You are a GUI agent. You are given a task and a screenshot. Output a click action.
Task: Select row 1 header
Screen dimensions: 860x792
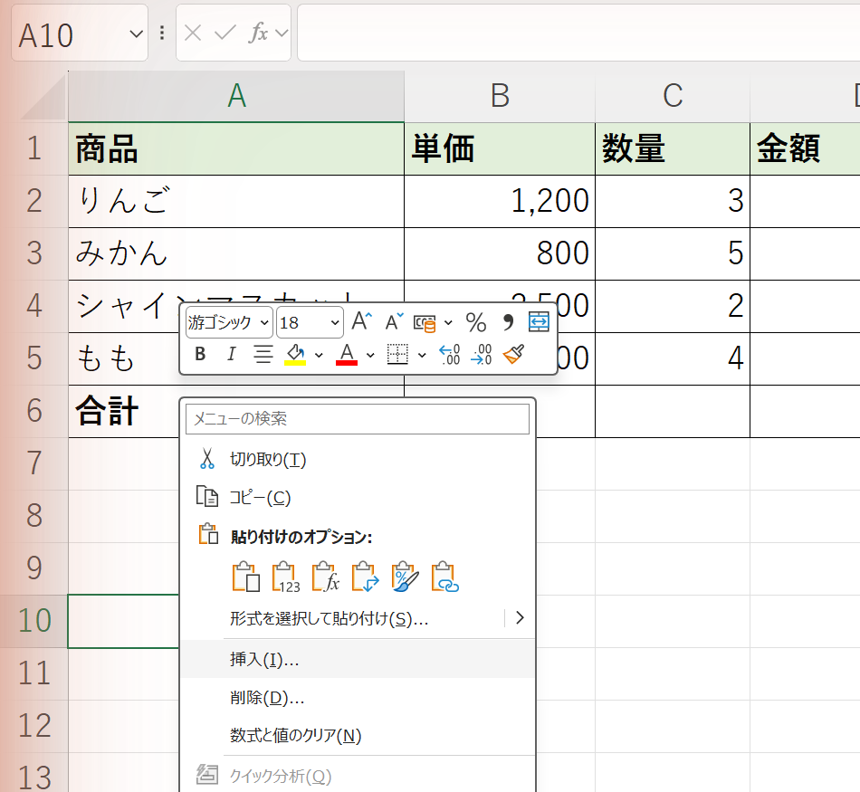[34, 148]
